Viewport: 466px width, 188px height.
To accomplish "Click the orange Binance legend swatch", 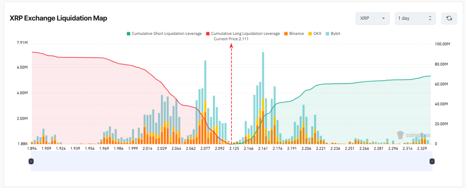I will (286, 34).
